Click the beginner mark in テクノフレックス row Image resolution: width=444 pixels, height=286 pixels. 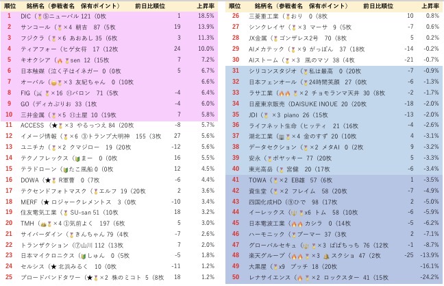(77, 158)
